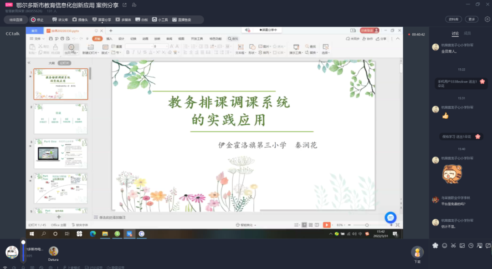The height and width of the screenshot is (269, 492).
Task: Toggle bold formatting
Action: (x=128, y=52)
